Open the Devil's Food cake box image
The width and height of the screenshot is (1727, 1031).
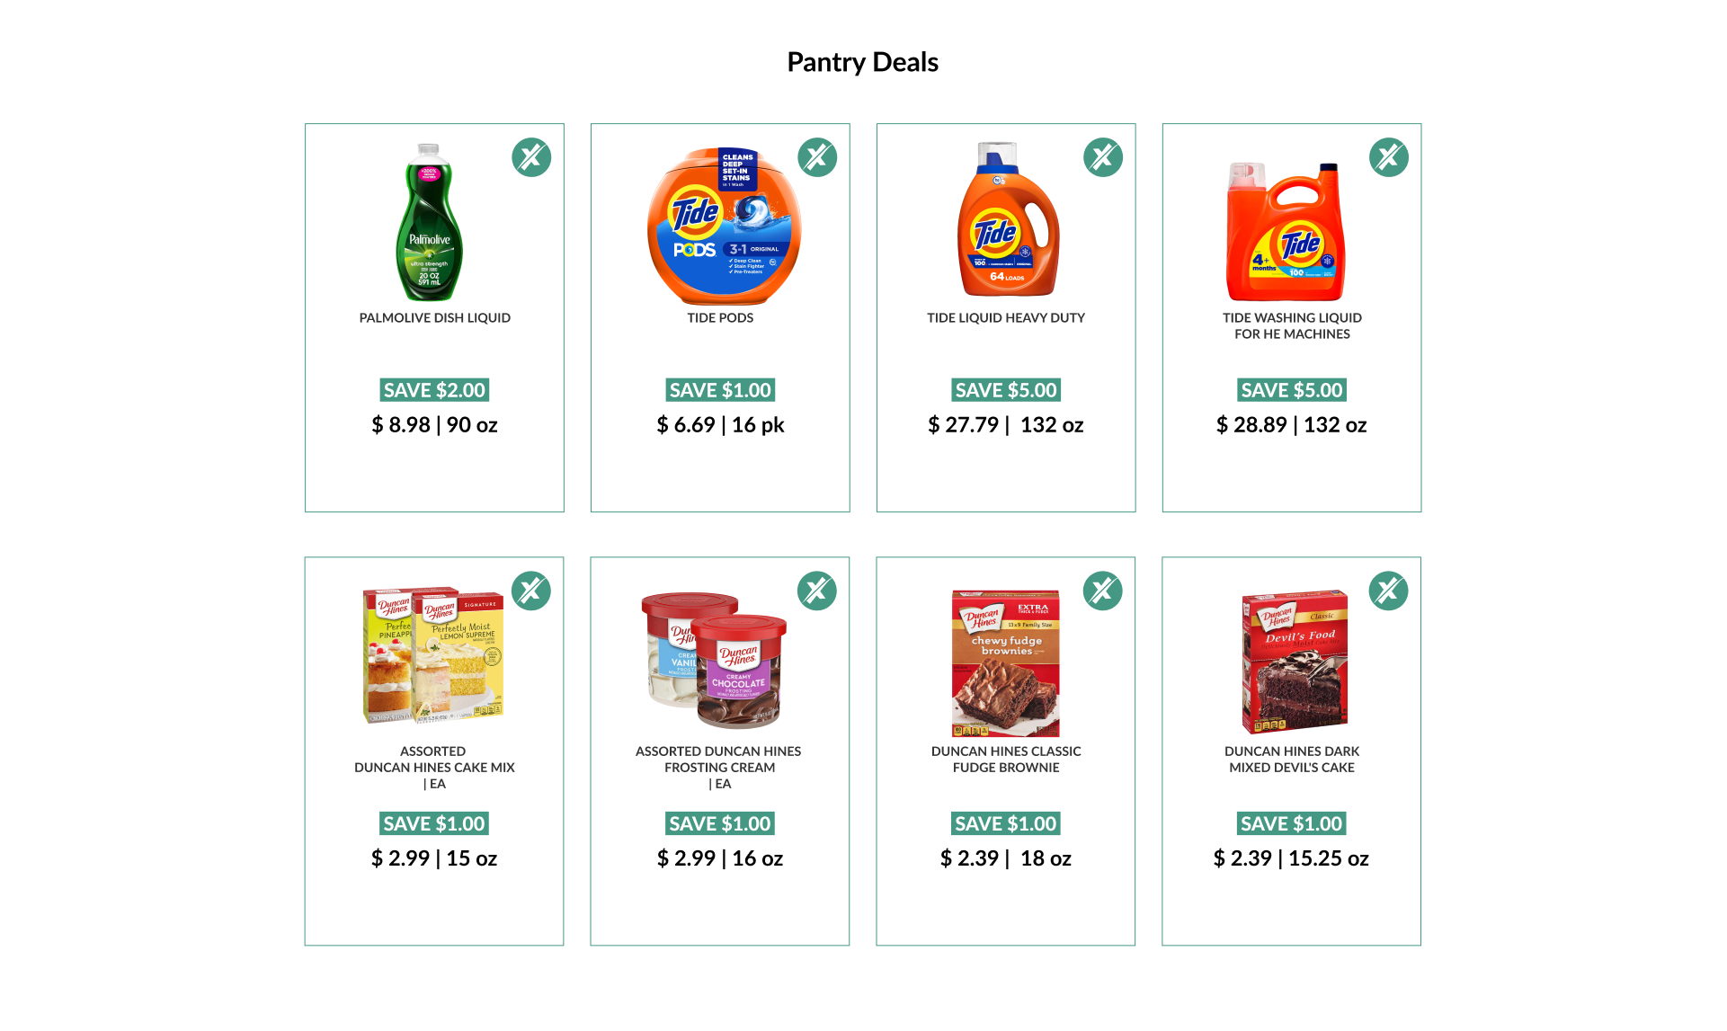tap(1295, 662)
